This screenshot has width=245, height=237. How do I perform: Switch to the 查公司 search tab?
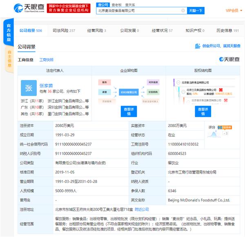(x=103, y=5)
